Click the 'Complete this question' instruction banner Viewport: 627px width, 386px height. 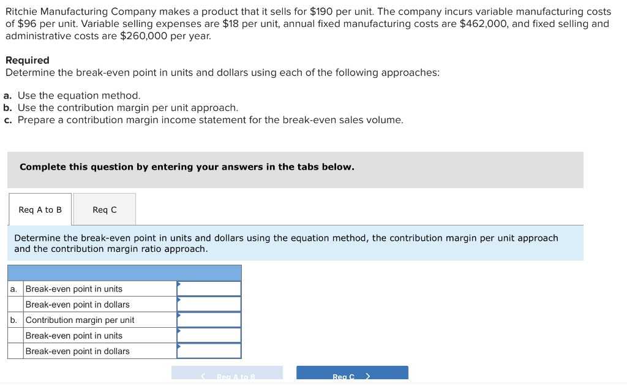coord(295,170)
